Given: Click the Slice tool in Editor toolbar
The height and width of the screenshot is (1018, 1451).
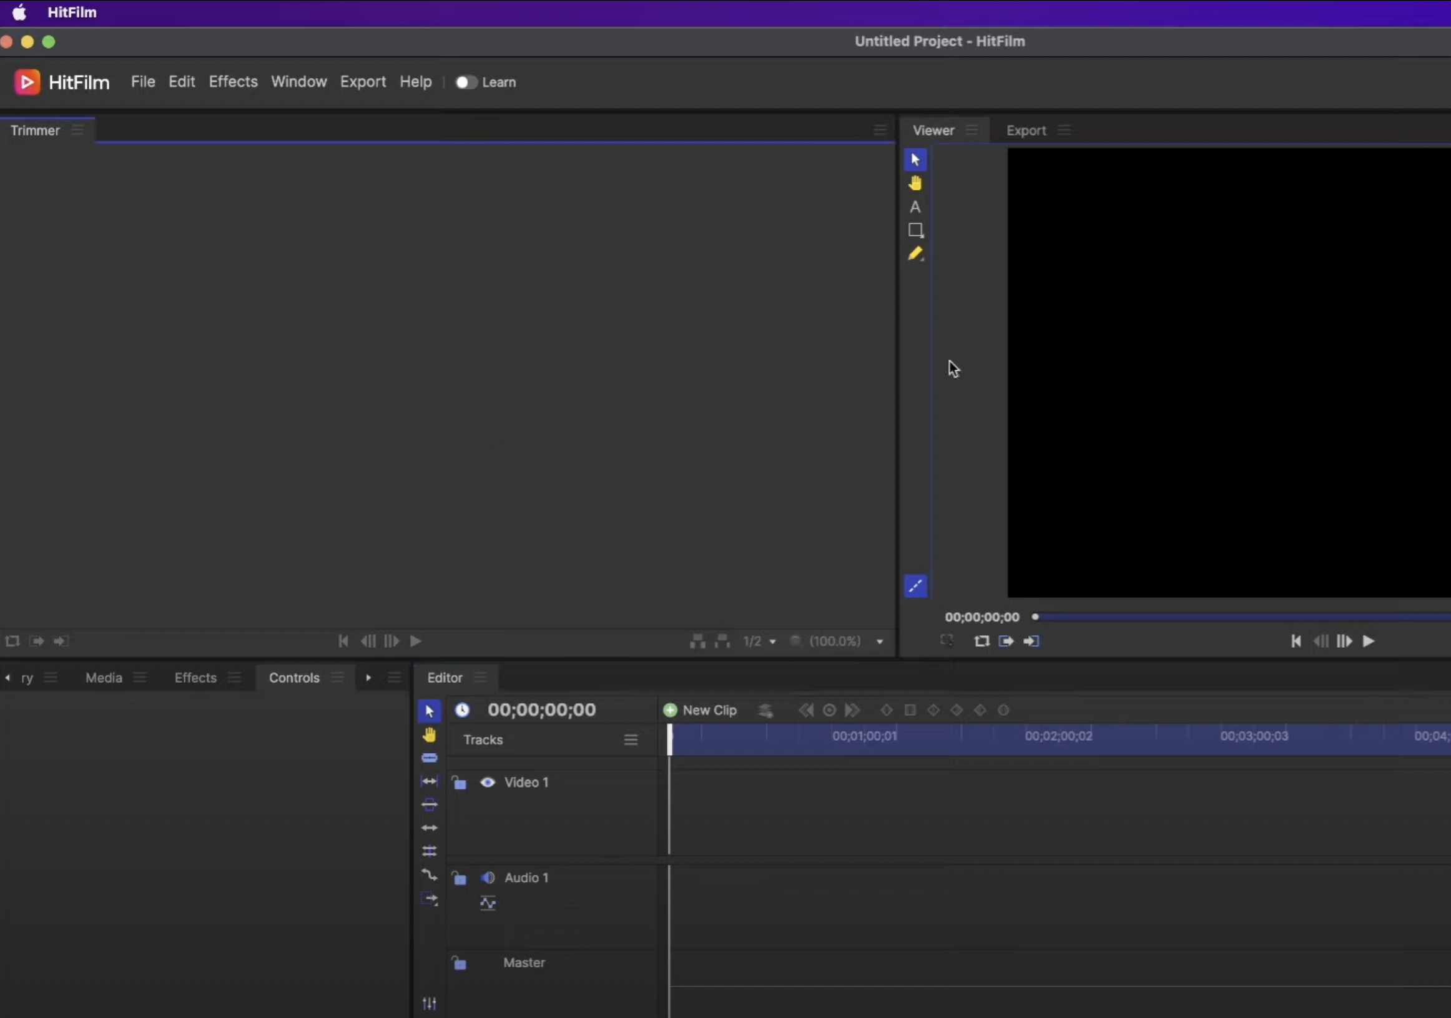Looking at the screenshot, I should (429, 758).
